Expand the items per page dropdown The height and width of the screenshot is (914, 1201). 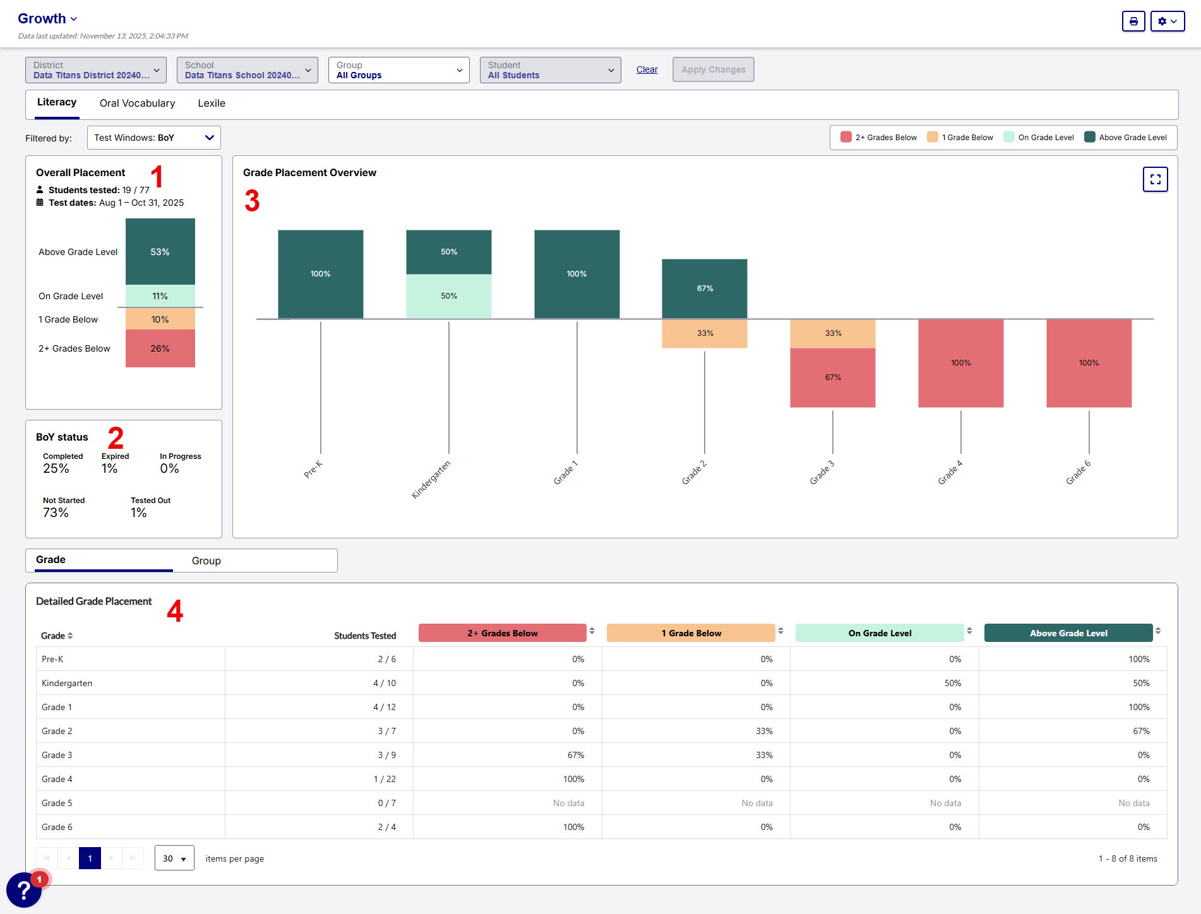(x=174, y=858)
